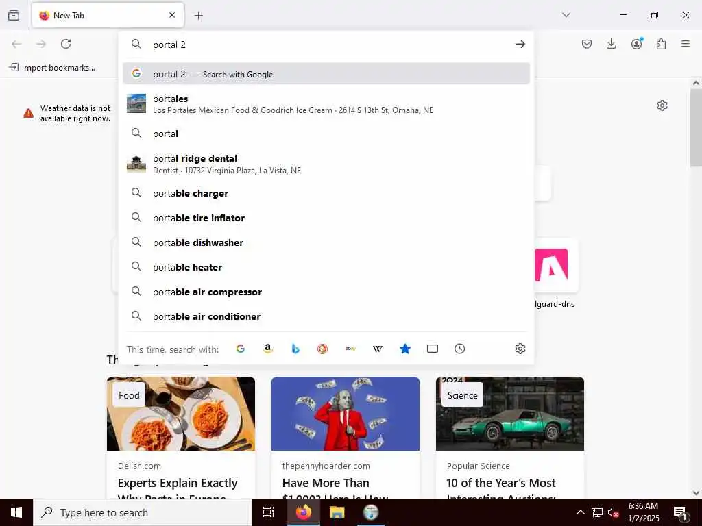Open the Extensions puzzle icon

pos(661,44)
